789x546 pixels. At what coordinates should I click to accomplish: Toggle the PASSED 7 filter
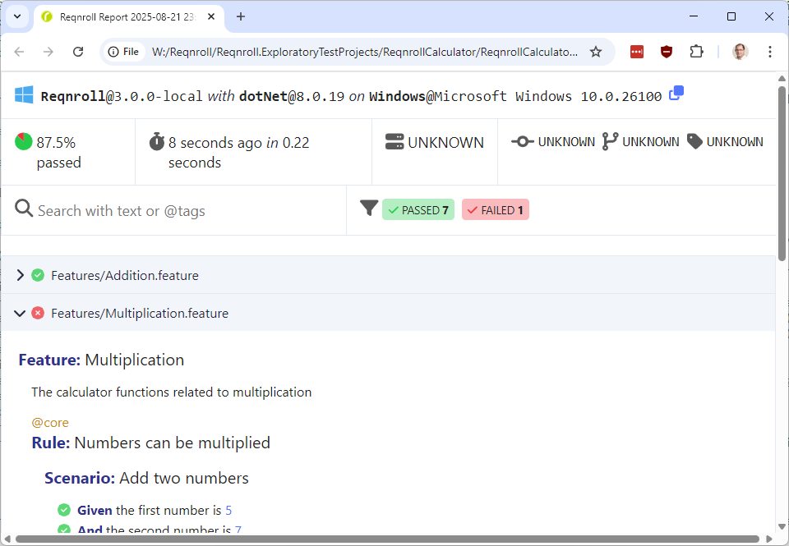[x=418, y=209]
